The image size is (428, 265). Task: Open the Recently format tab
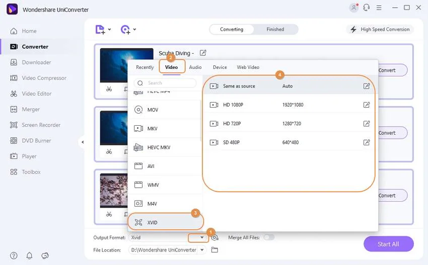(145, 67)
